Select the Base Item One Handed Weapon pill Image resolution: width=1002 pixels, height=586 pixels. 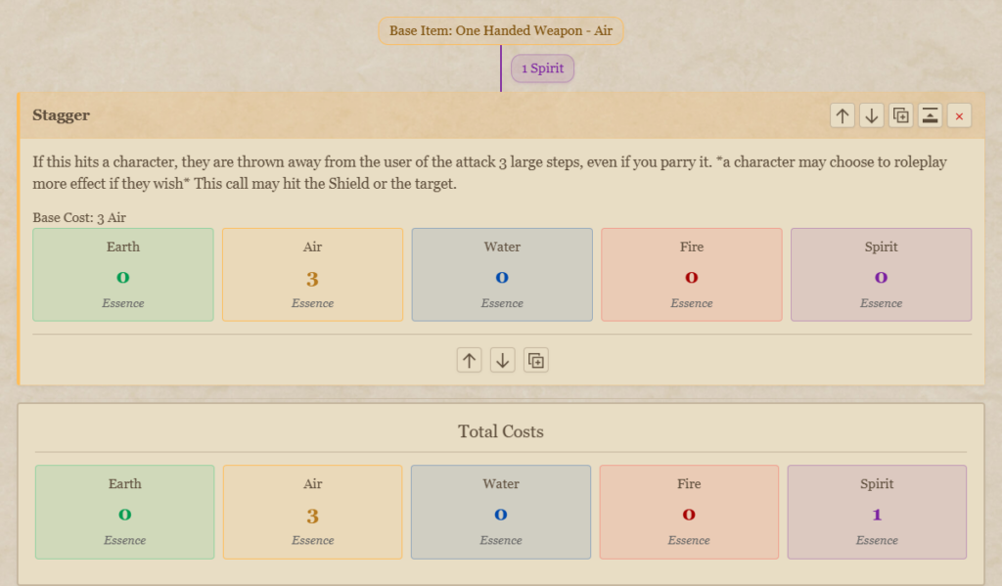[501, 30]
